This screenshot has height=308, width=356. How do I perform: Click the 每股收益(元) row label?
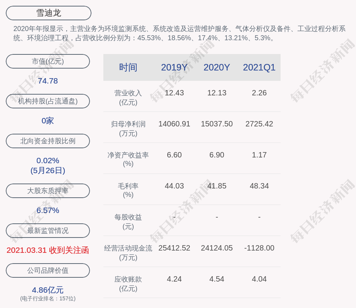coord(128,222)
